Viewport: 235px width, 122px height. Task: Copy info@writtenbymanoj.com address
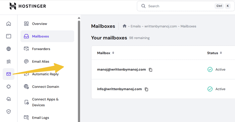(x=146, y=89)
